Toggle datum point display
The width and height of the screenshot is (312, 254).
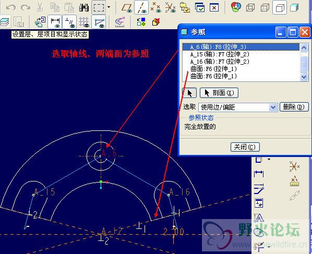click(155, 7)
